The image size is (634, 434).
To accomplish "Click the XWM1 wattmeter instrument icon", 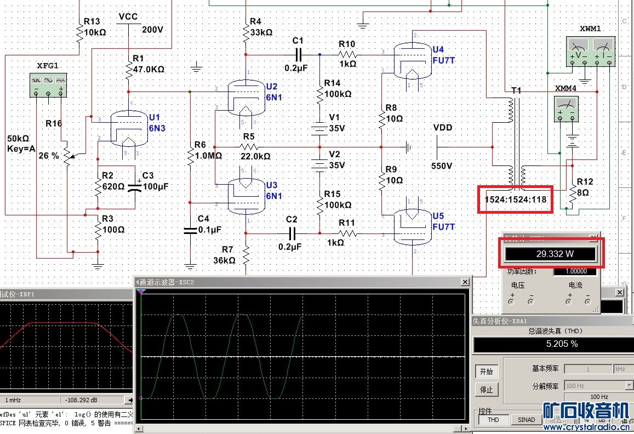I will [590, 52].
